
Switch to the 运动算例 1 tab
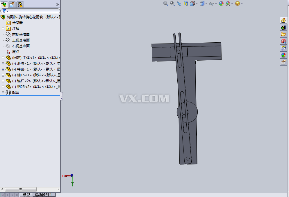click(44, 195)
